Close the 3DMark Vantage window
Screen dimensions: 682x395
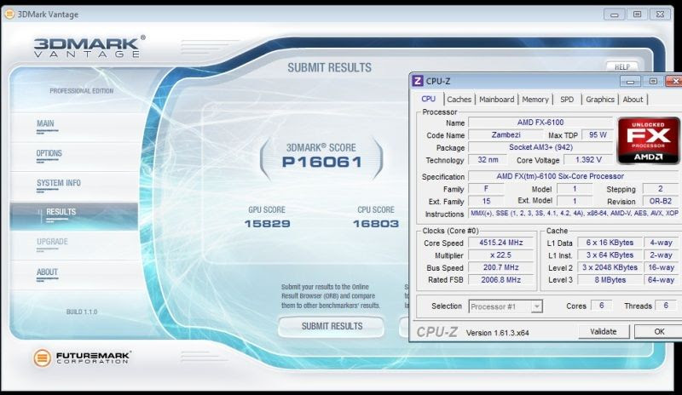point(660,14)
